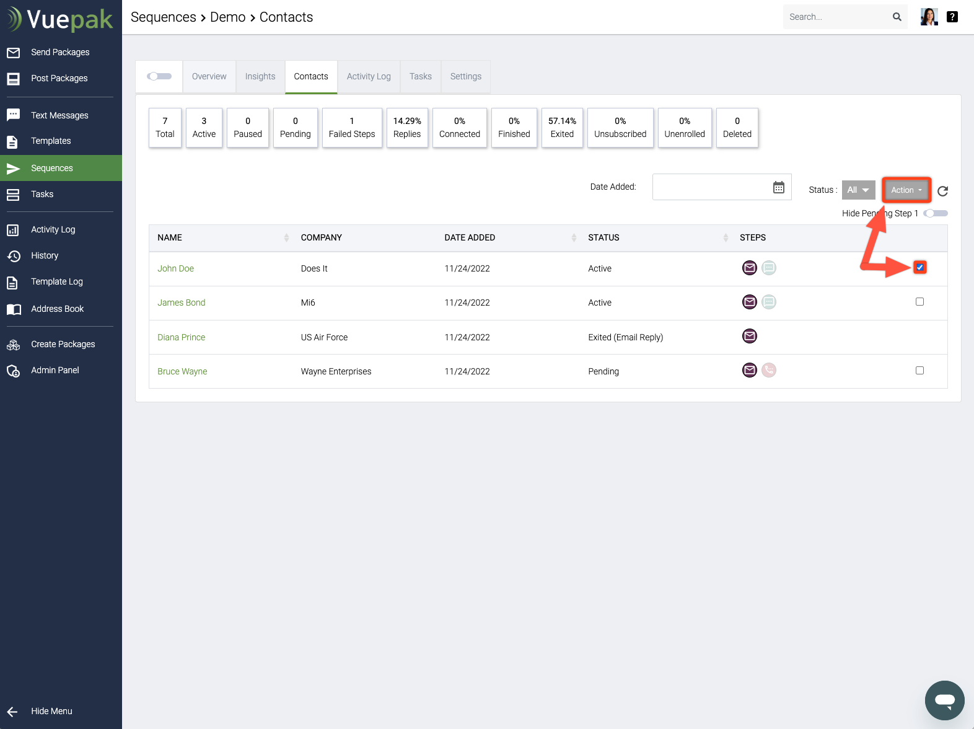Sort contacts by Status column
Viewport: 974px width, 729px height.
[x=726, y=237]
